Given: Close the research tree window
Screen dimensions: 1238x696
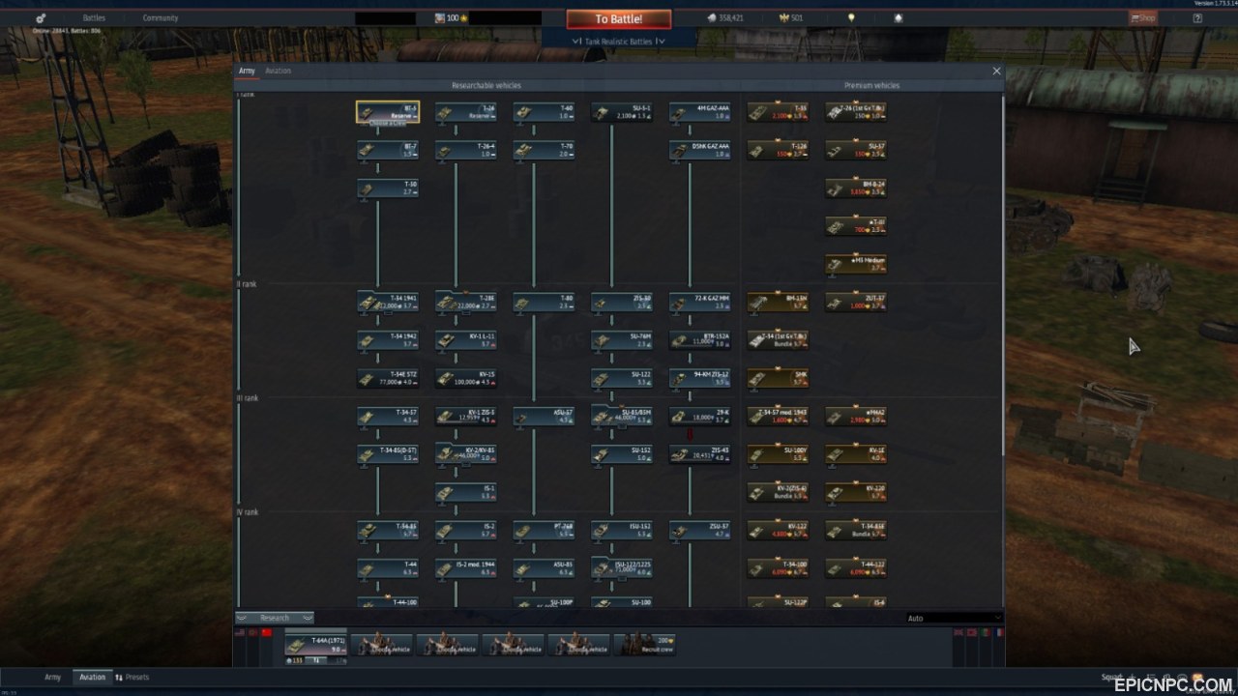Looking at the screenshot, I should click(996, 71).
